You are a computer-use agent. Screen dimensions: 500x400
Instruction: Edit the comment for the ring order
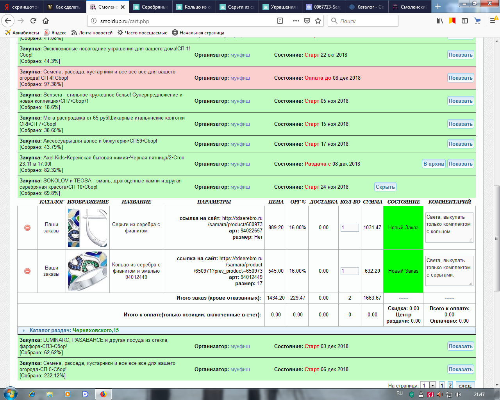click(x=449, y=271)
